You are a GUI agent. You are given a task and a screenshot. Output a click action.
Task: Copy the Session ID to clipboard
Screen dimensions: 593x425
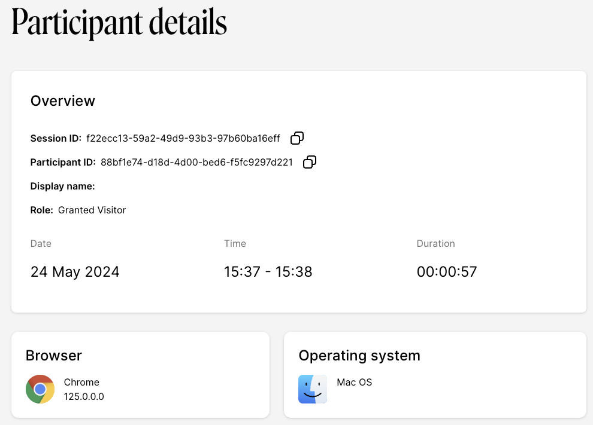pos(297,138)
